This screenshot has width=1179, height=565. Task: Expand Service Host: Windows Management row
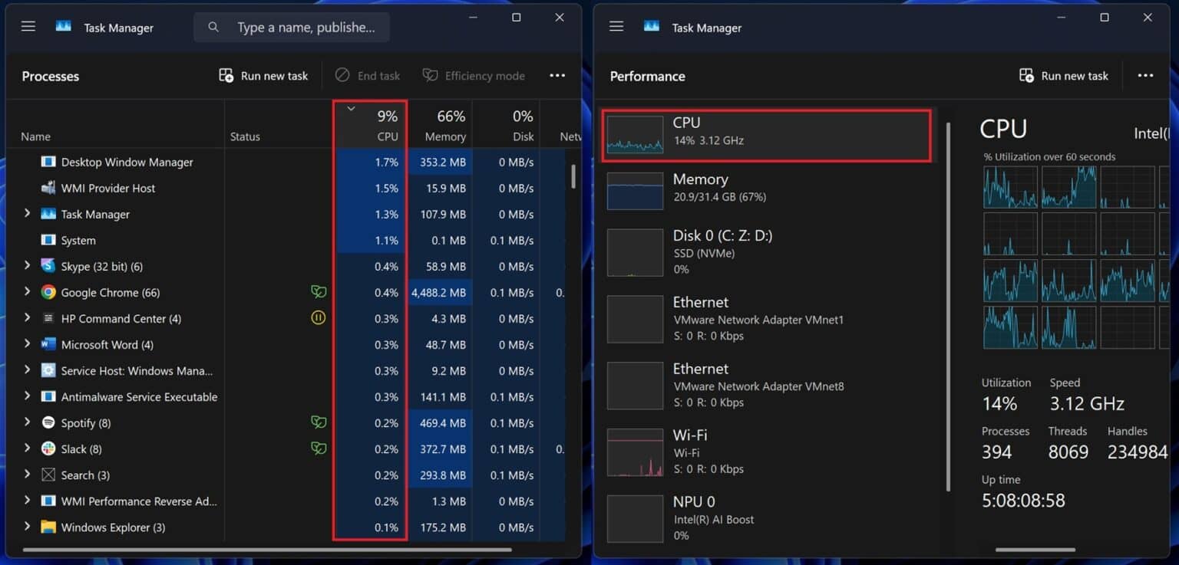click(x=27, y=370)
